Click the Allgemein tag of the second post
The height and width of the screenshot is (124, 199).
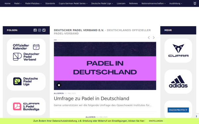tap(91, 117)
